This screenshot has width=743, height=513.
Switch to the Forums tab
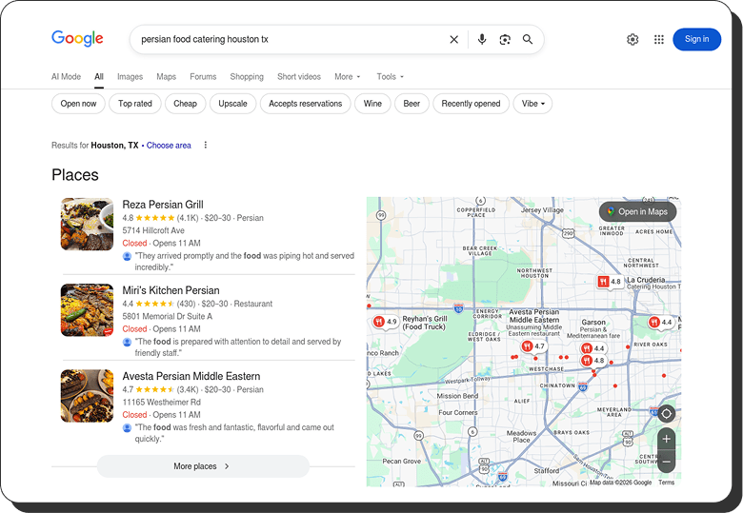(203, 77)
